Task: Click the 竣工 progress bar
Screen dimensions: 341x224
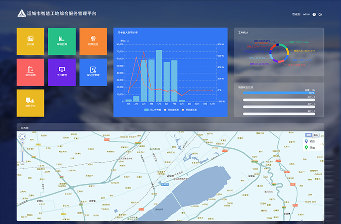Action: (279, 113)
